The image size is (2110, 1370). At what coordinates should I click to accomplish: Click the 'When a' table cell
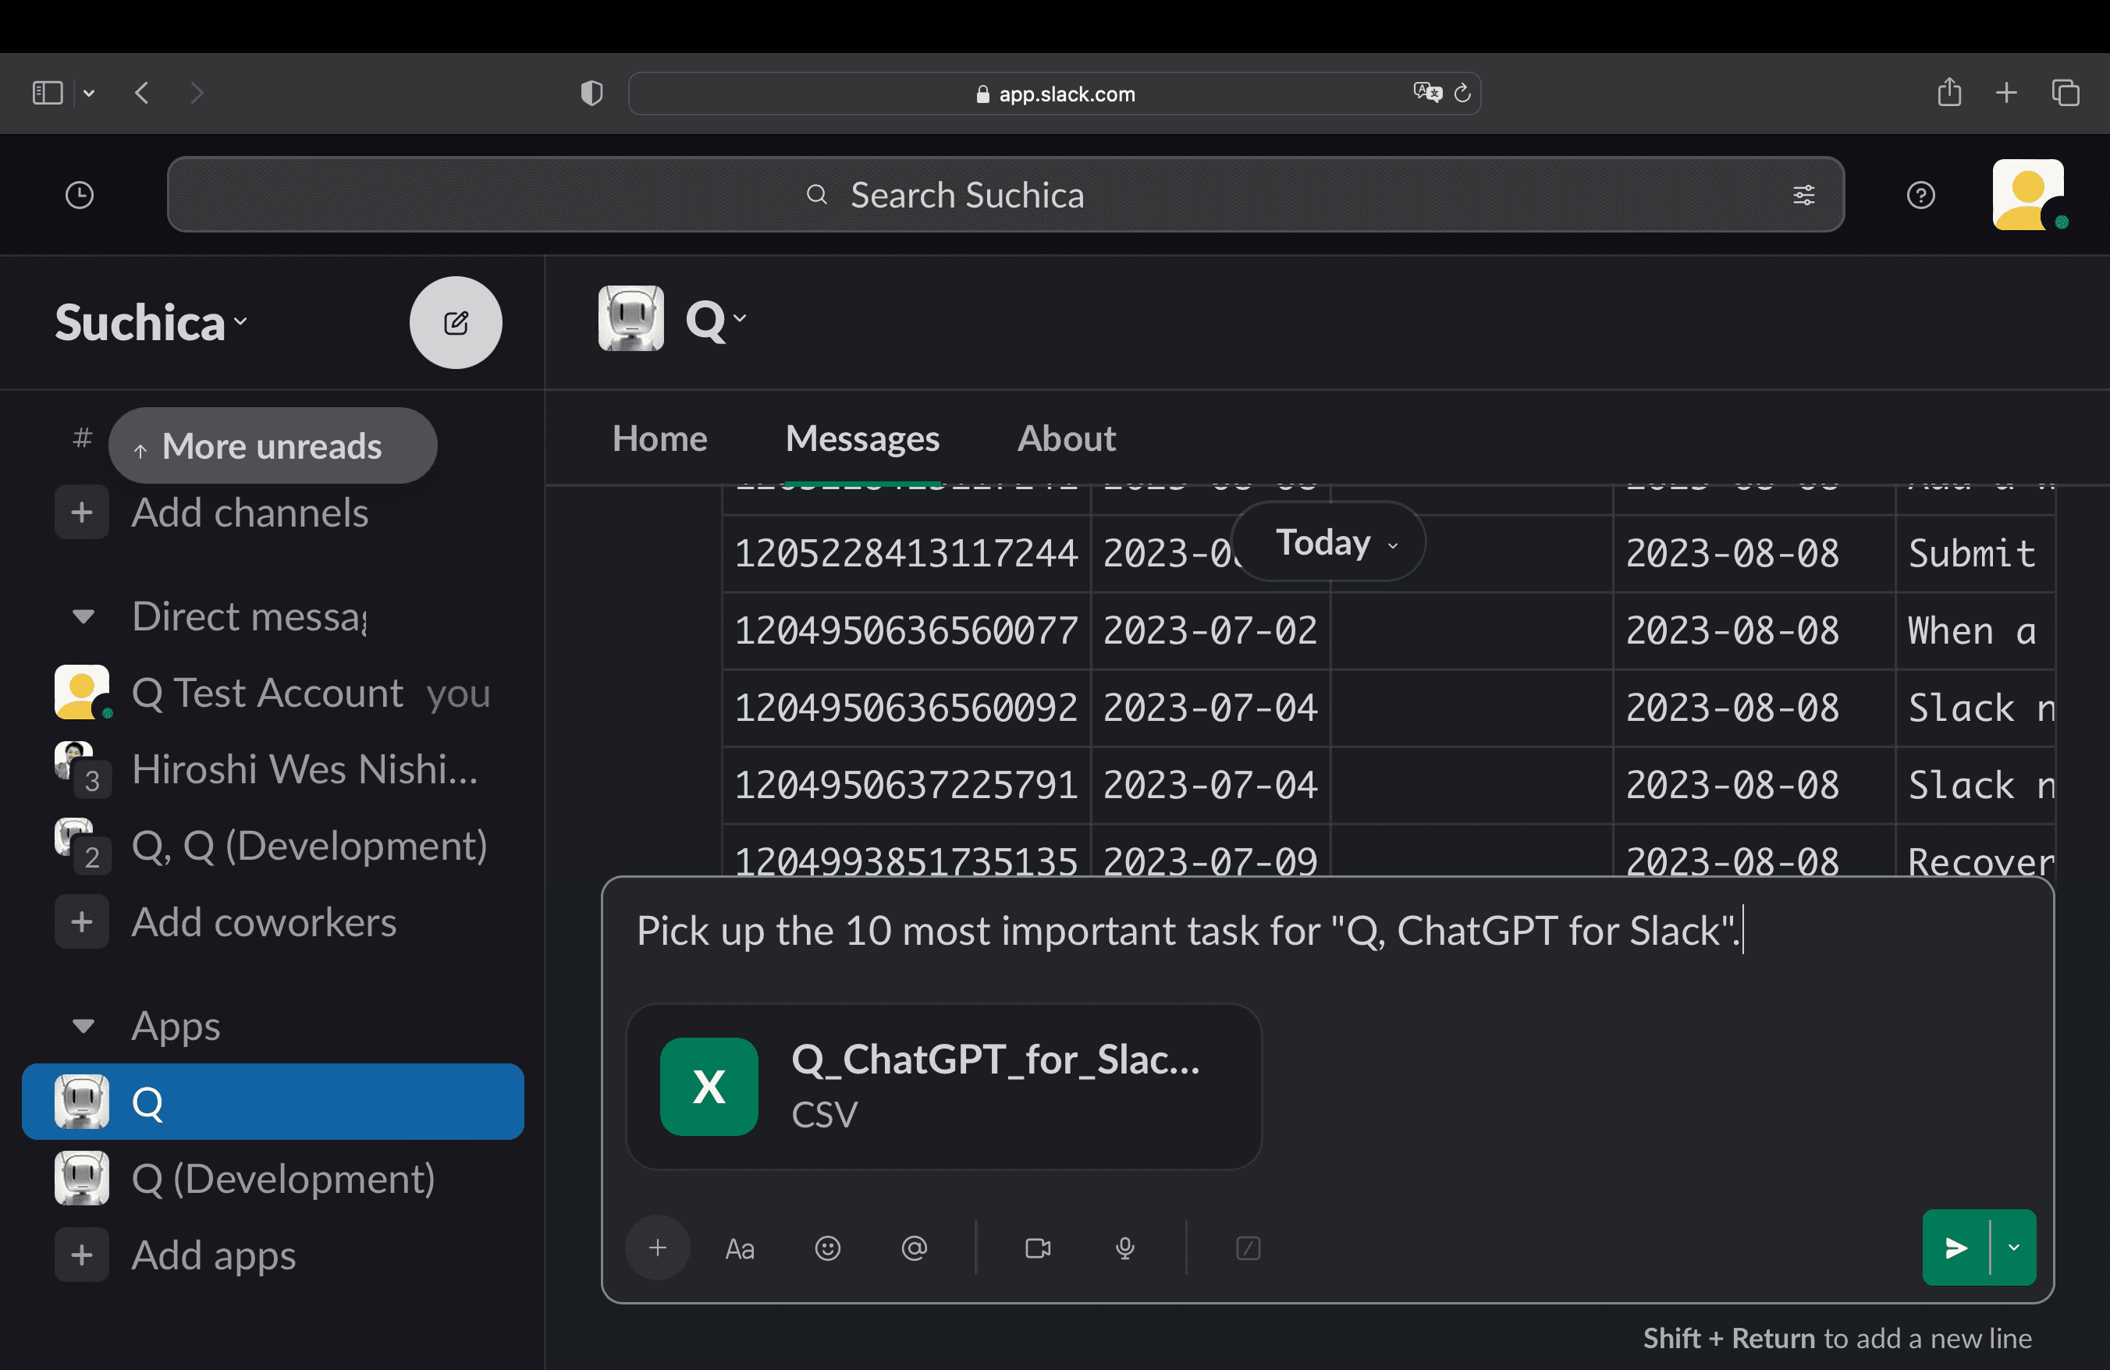pos(1974,631)
